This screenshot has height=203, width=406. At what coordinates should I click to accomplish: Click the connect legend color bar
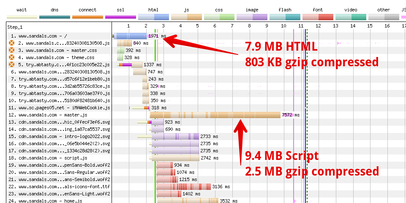pyautogui.click(x=87, y=17)
